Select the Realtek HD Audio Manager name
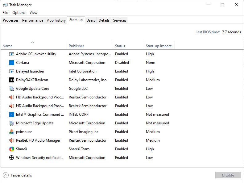The width and height of the screenshot is (244, 183). pyautogui.click(x=38, y=140)
